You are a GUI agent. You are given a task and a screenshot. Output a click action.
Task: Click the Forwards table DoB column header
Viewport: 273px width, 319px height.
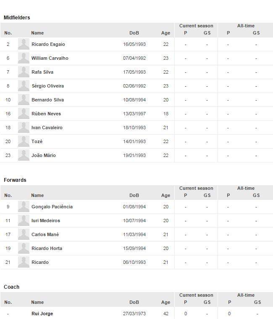134,195
